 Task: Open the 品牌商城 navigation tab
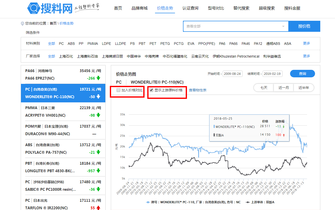point(140,8)
